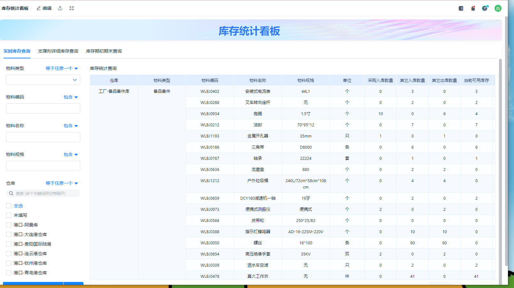The height and width of the screenshot is (288, 514).
Task: Click the 叉车转向连杆 material name cell
Action: (x=258, y=102)
